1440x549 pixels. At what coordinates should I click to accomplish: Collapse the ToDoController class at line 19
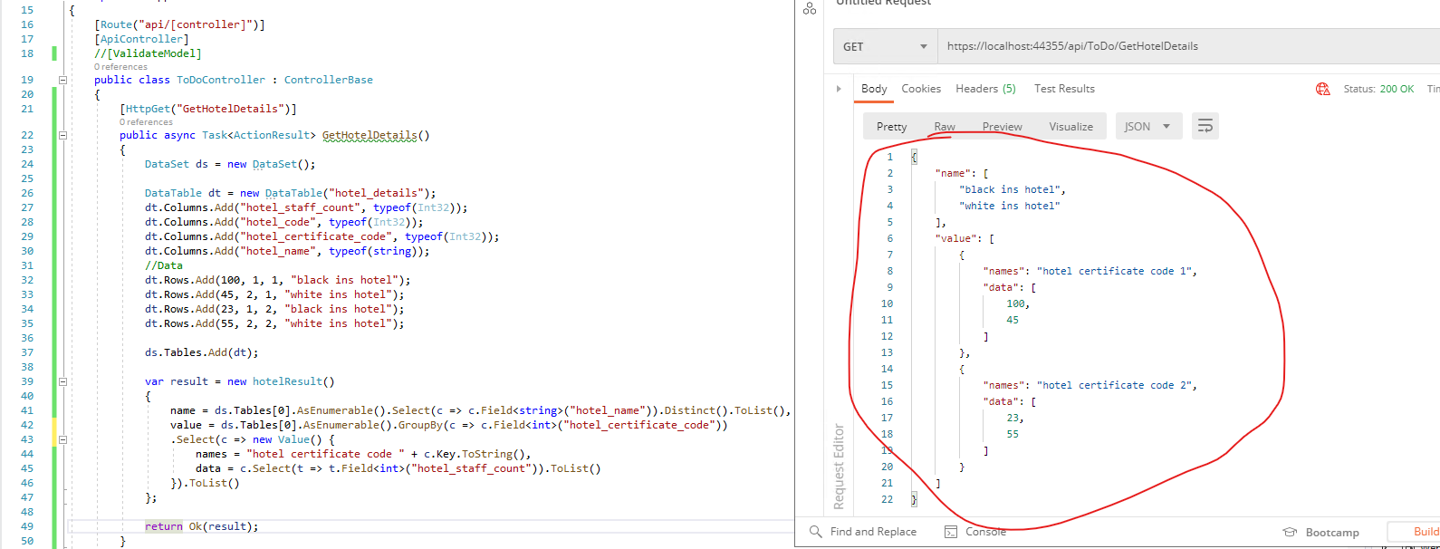(x=62, y=80)
